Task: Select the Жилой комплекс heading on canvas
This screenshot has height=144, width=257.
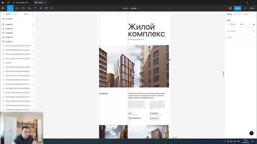Action: click(x=146, y=30)
